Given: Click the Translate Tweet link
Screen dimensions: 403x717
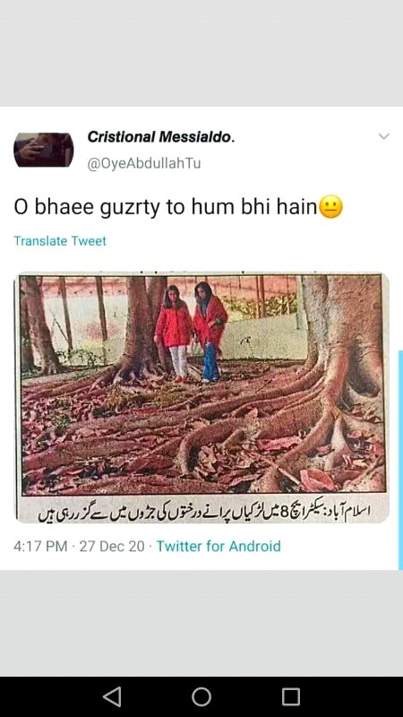Looking at the screenshot, I should [60, 241].
